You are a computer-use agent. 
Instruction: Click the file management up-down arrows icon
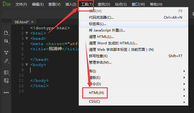click(x=6, y=41)
